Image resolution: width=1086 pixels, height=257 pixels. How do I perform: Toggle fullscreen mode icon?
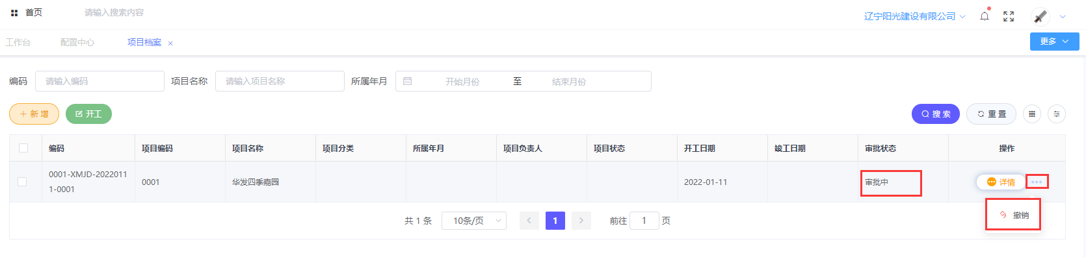tap(1009, 16)
